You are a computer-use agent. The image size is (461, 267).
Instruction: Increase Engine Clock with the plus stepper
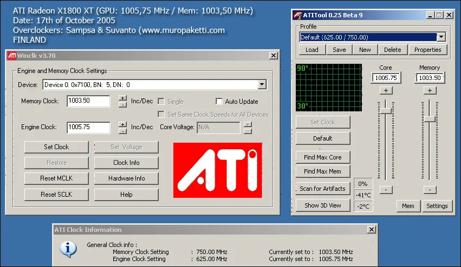click(122, 124)
